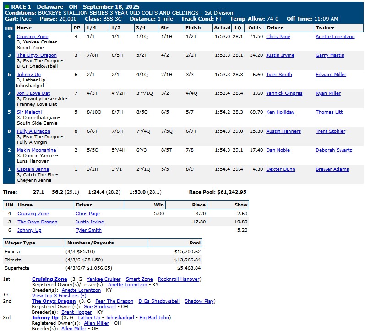This screenshot has height=331, width=365.
Task: View trainer Garry Martin's profile
Action: pos(330,55)
